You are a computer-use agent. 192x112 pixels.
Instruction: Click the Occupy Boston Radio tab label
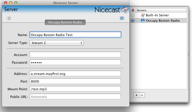[65, 23]
